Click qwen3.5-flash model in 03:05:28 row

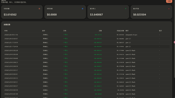[130, 51]
